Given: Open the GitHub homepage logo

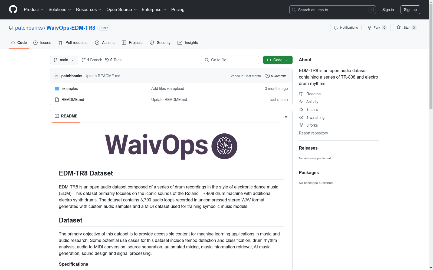Looking at the screenshot, I should [x=13, y=9].
